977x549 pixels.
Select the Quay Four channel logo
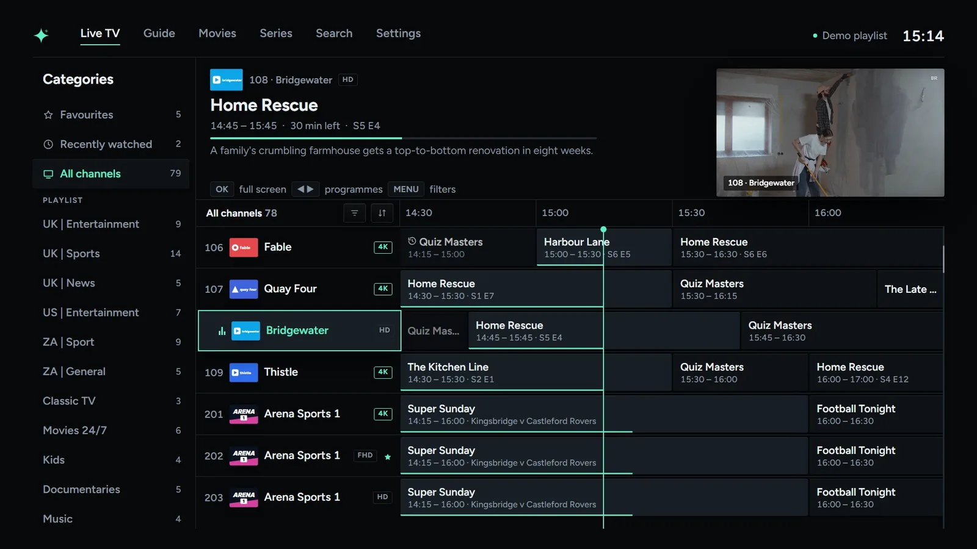pos(244,289)
